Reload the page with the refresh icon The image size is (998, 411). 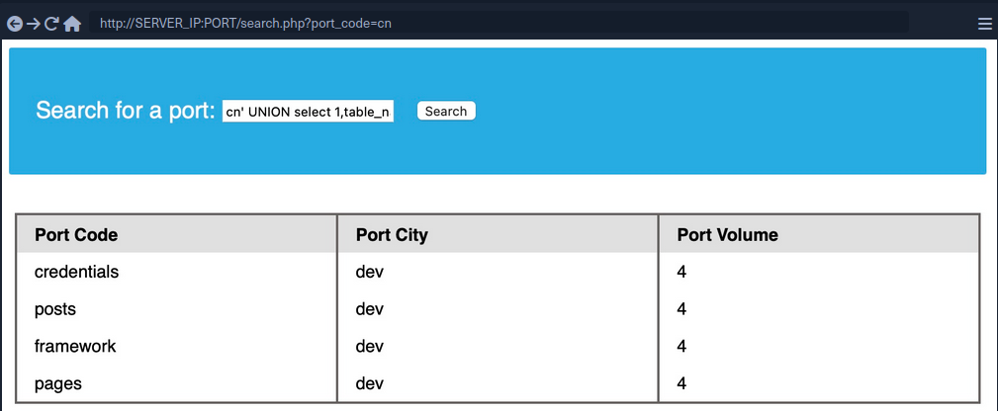(x=51, y=24)
